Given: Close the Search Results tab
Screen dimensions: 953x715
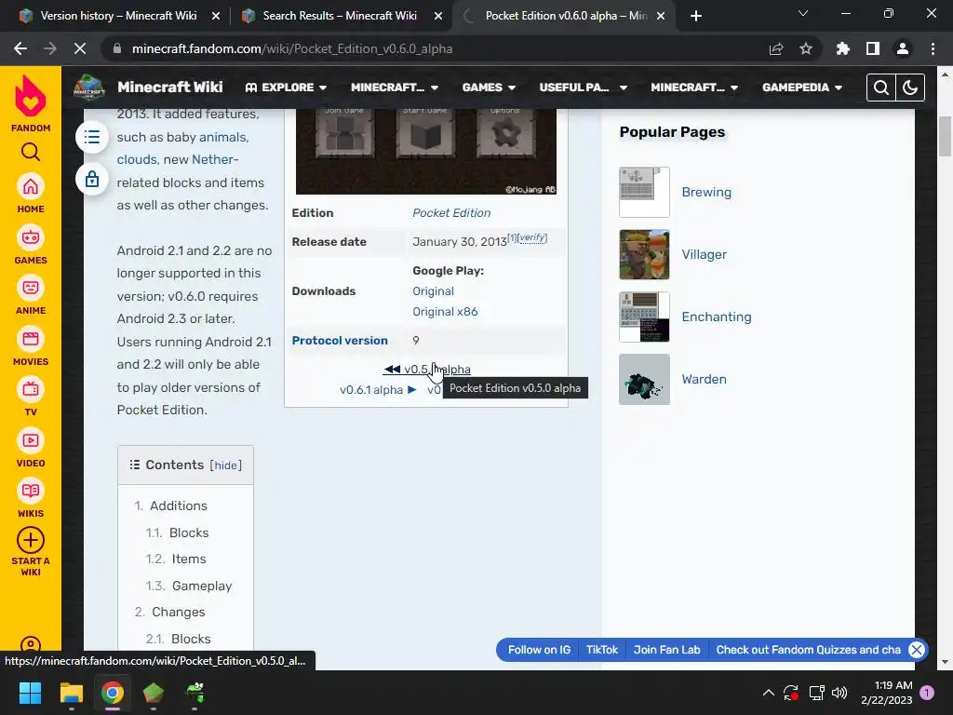Looking at the screenshot, I should coord(438,16).
